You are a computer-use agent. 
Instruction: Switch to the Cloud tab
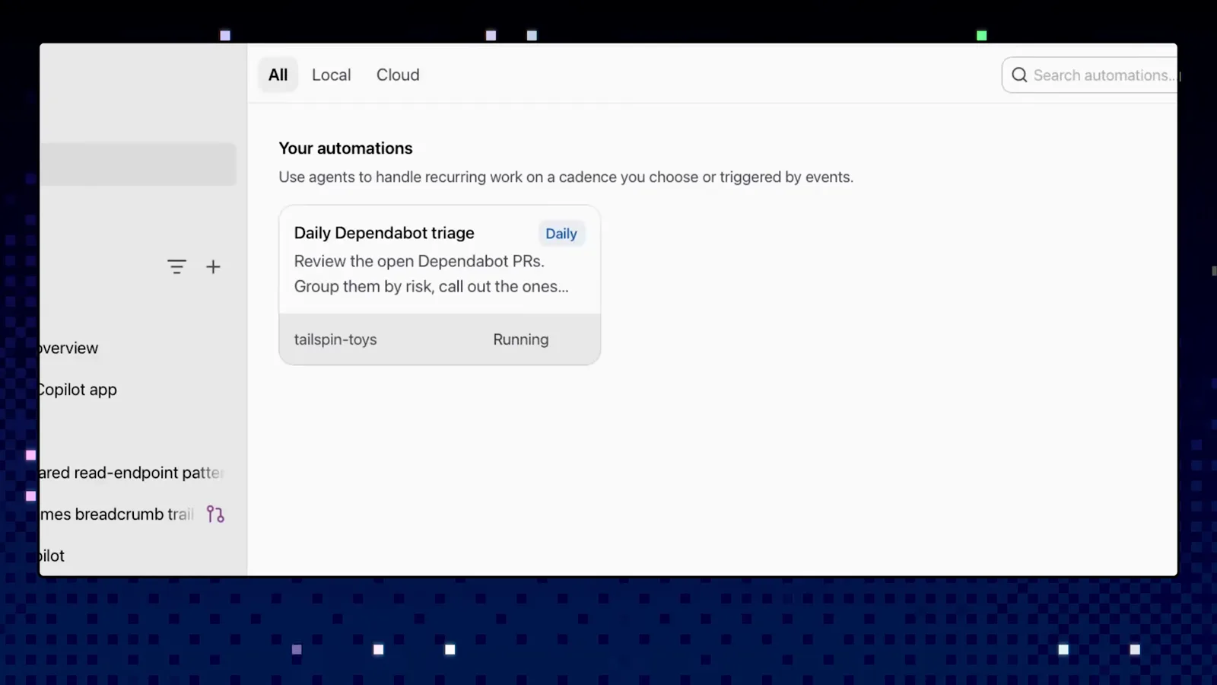398,75
